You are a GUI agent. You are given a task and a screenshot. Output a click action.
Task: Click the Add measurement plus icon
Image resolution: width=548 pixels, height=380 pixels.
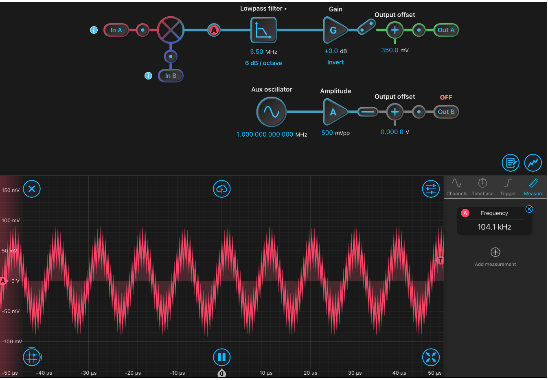[495, 252]
